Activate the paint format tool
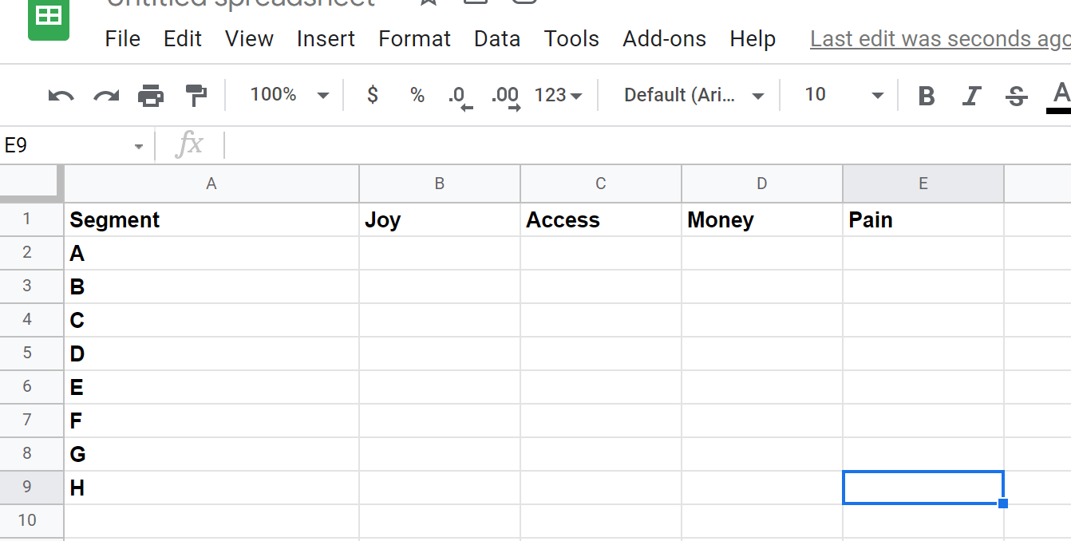This screenshot has width=1071, height=541. [196, 96]
